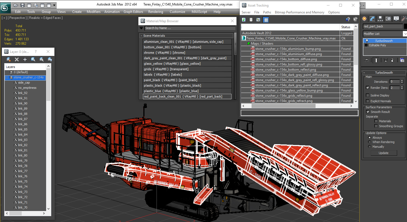407x222 pixels.
Task: Disable the Render Iters checkbox
Action: pyautogui.click(x=368, y=88)
